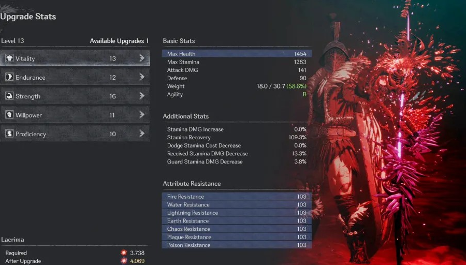Click the Plague Resistance row
The height and width of the screenshot is (265, 466).
(237, 237)
